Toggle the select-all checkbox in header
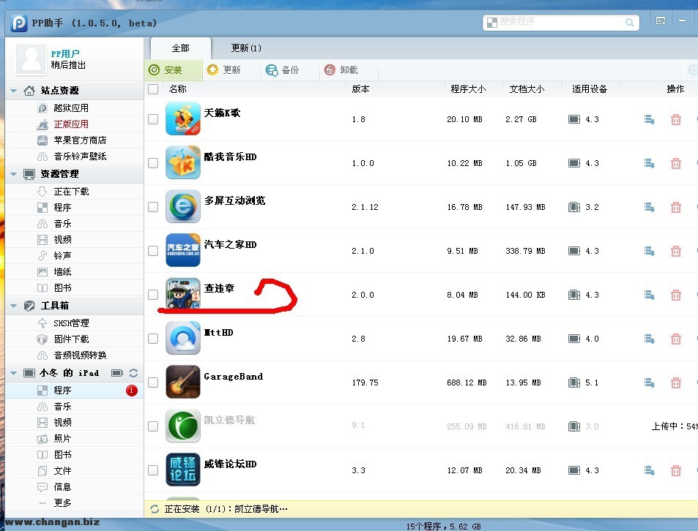 point(153,89)
